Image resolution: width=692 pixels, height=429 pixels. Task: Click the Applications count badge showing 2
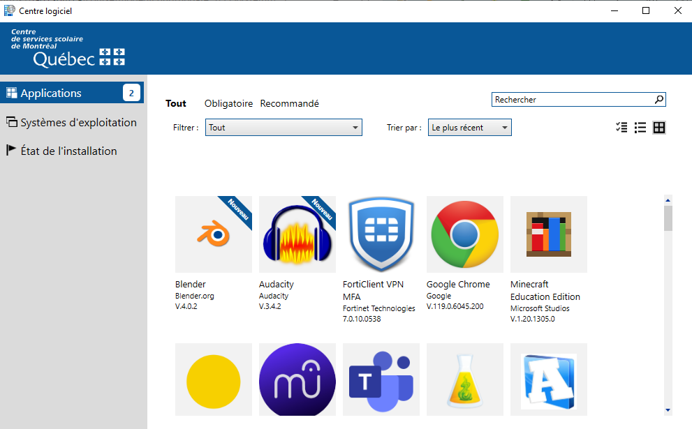(x=131, y=93)
